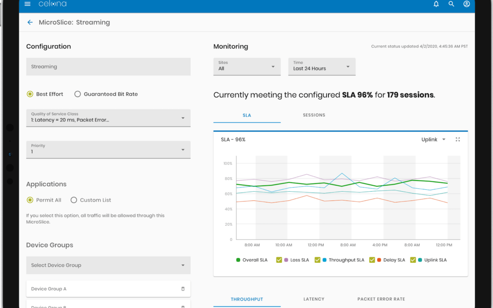
Task: Click the blue Throughput SLA legend dot
Action: click(325, 260)
